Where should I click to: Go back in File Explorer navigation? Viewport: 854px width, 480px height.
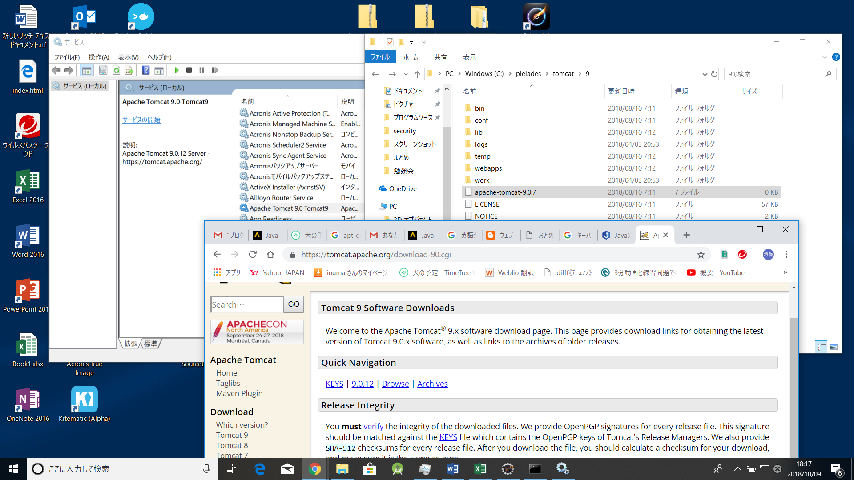point(375,74)
